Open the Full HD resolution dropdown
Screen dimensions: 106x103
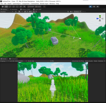(18, 61)
